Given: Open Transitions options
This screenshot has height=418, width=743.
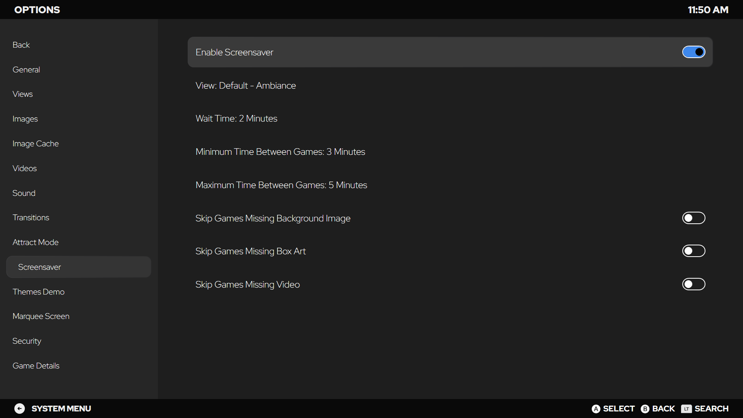Looking at the screenshot, I should [x=79, y=218].
